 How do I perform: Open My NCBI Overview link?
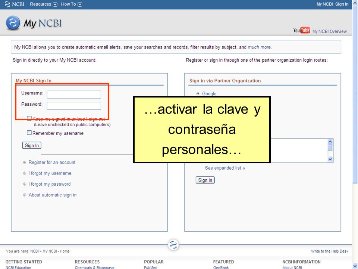329,31
